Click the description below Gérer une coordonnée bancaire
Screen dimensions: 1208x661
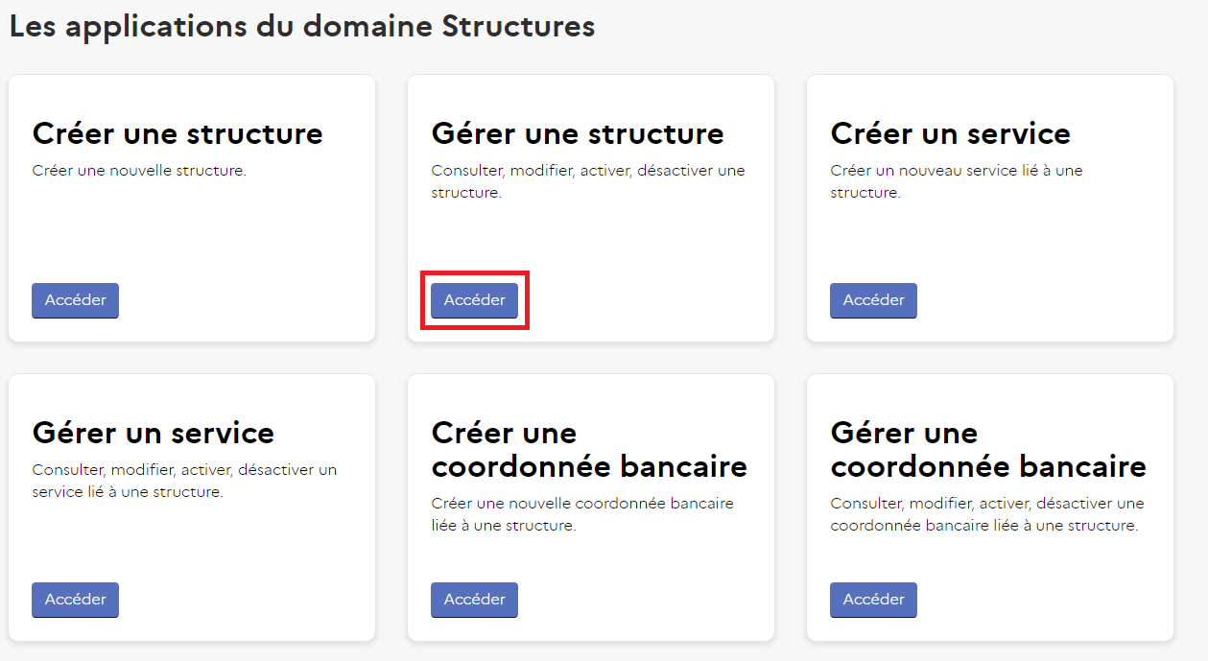point(987,514)
